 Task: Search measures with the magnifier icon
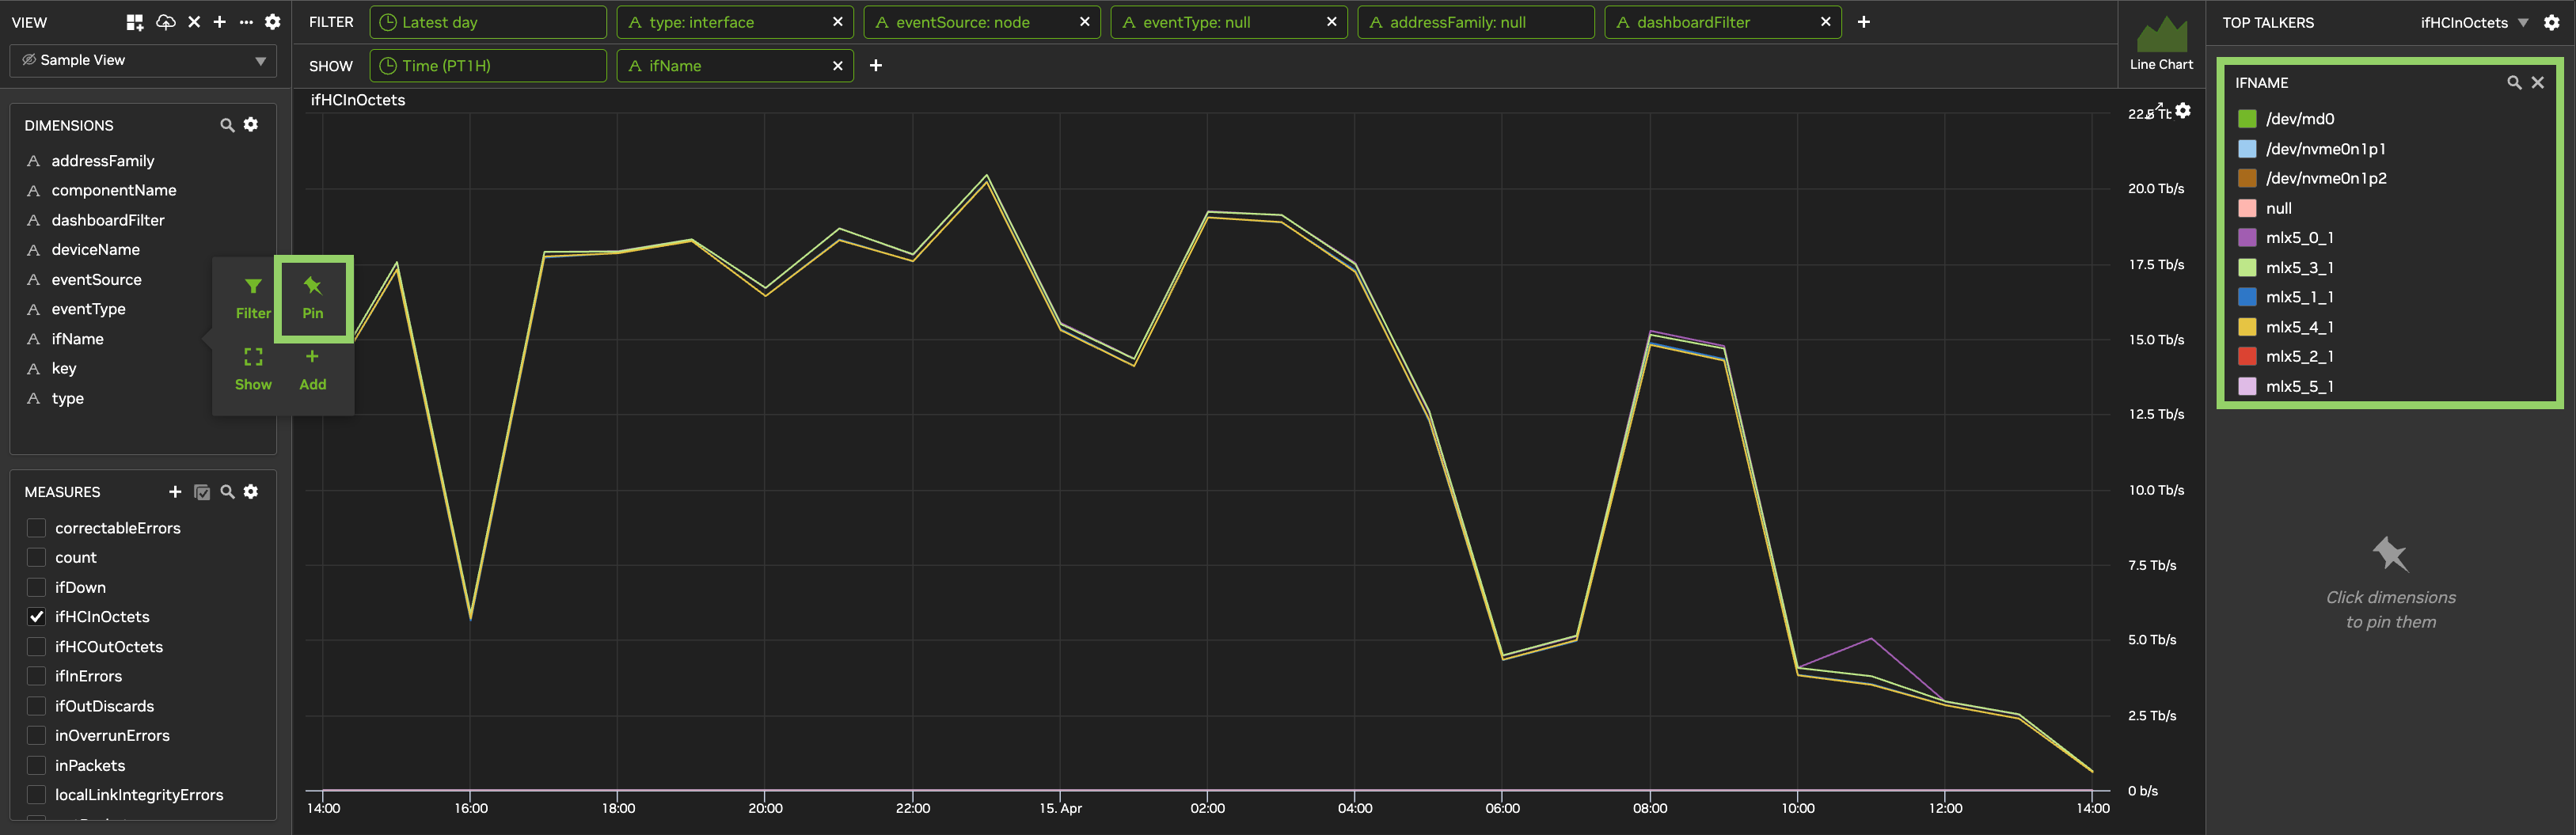[227, 492]
